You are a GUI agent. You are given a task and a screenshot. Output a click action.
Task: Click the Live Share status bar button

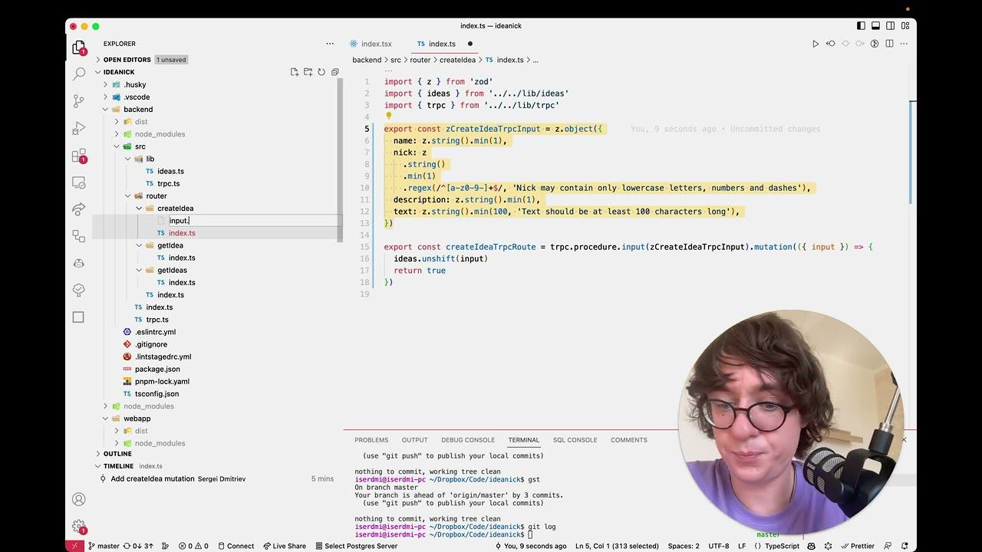point(285,546)
